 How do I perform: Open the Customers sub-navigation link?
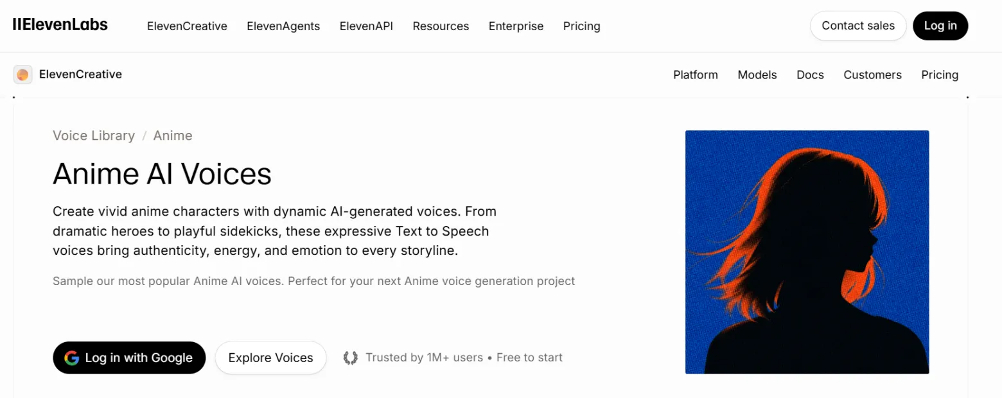point(872,75)
